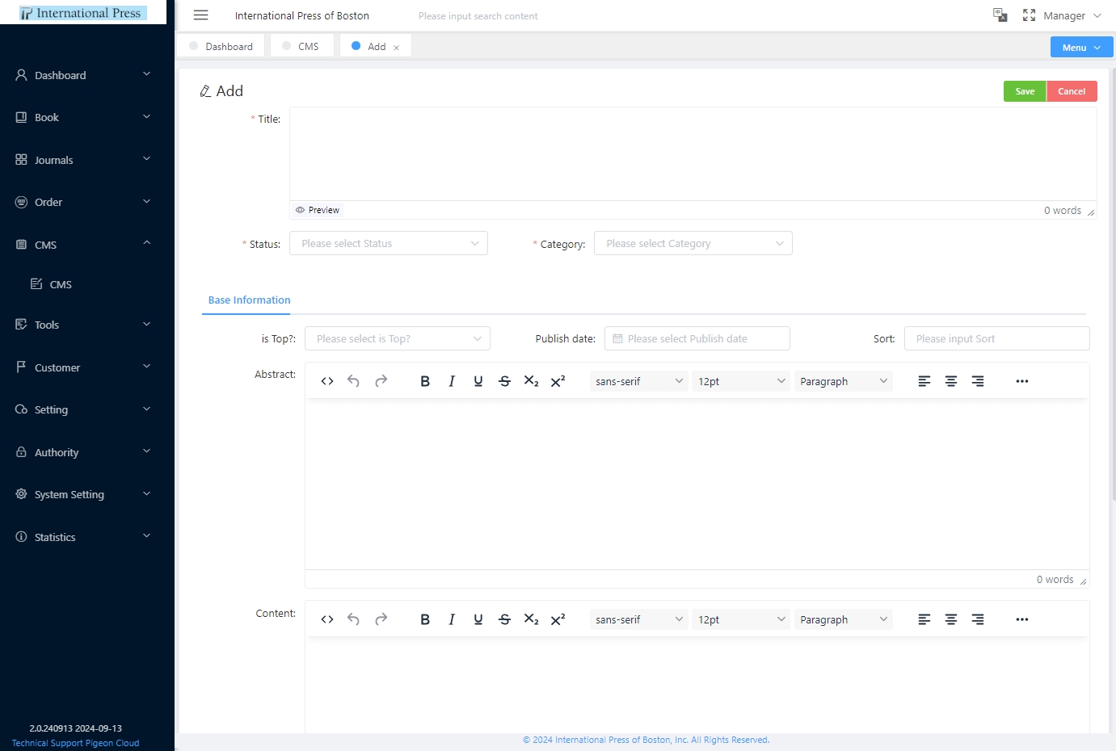
Task: Expand the System Setting sidebar menu
Action: click(83, 494)
